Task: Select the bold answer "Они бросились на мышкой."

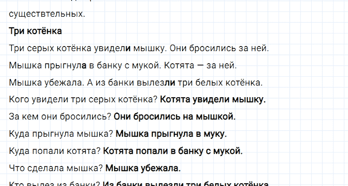Action: point(174,117)
